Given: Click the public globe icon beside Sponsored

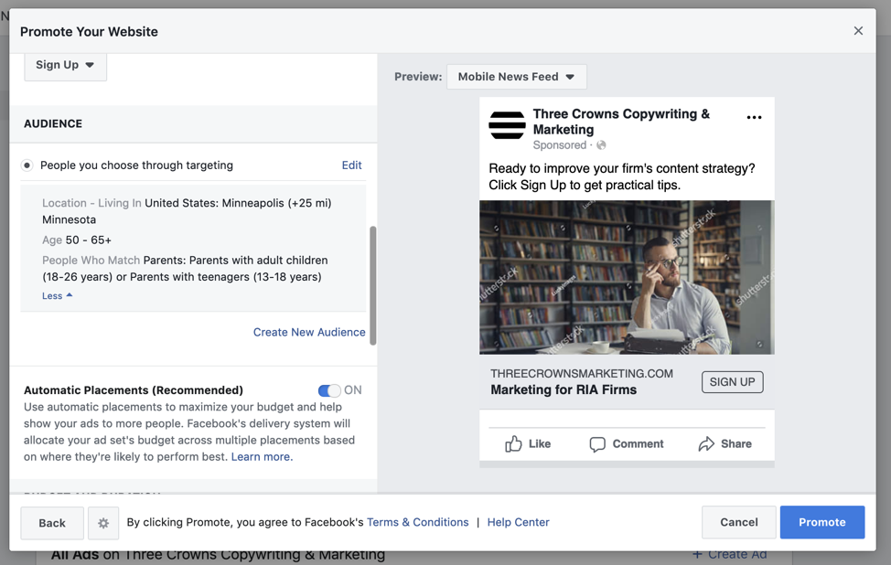Looking at the screenshot, I should [x=601, y=145].
